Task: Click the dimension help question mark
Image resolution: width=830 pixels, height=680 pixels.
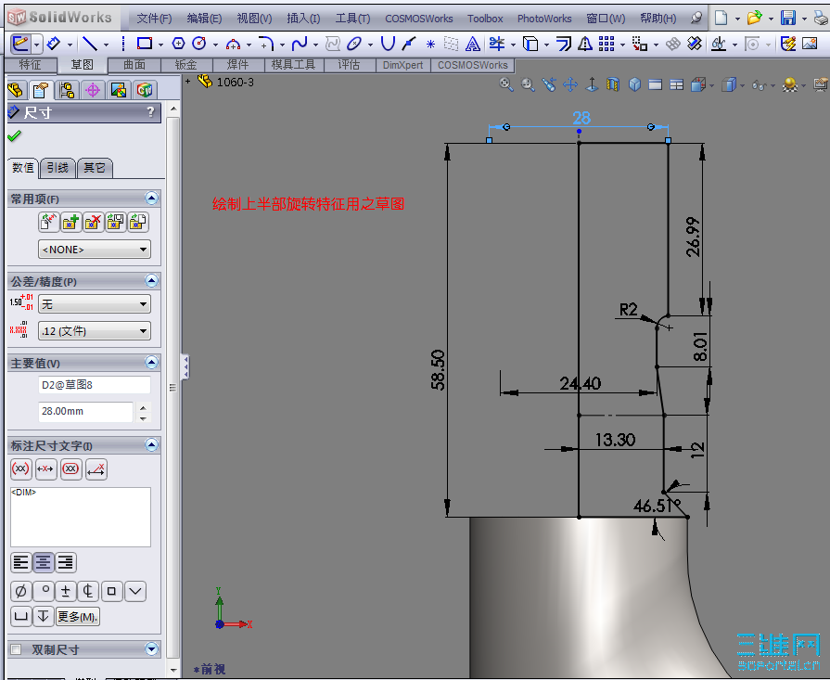Action: click(x=151, y=111)
